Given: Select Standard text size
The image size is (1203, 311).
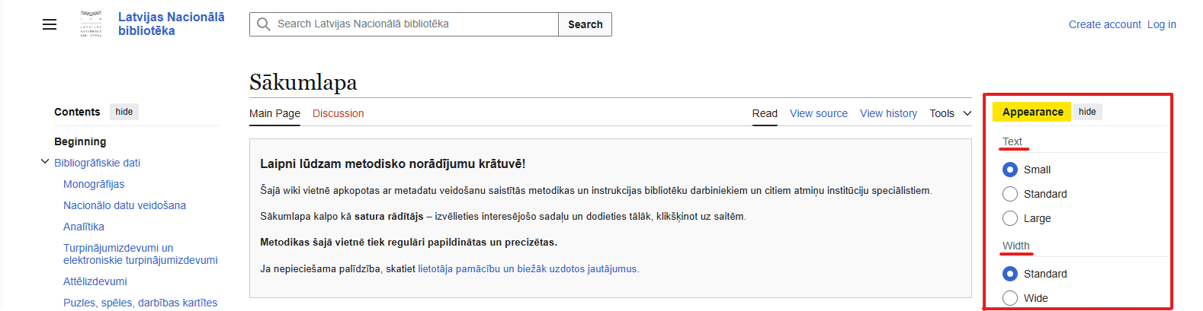Looking at the screenshot, I should pos(1010,194).
